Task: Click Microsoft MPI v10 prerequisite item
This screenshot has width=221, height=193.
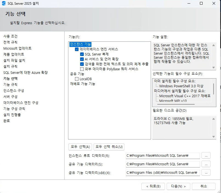Action: point(173,101)
